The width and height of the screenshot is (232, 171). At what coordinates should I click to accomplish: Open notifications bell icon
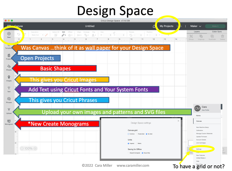pyautogui.click(x=154, y=26)
